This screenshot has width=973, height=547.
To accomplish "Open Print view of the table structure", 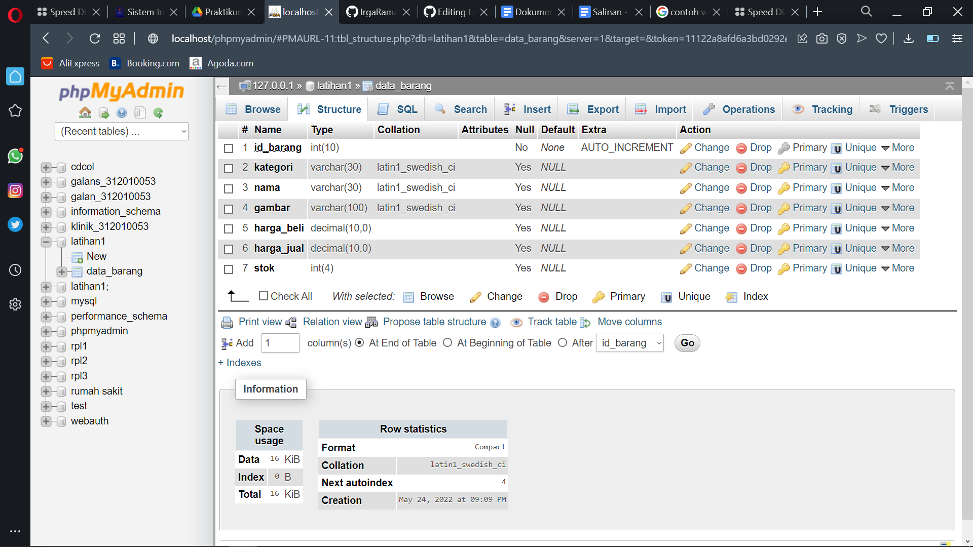I will point(260,322).
